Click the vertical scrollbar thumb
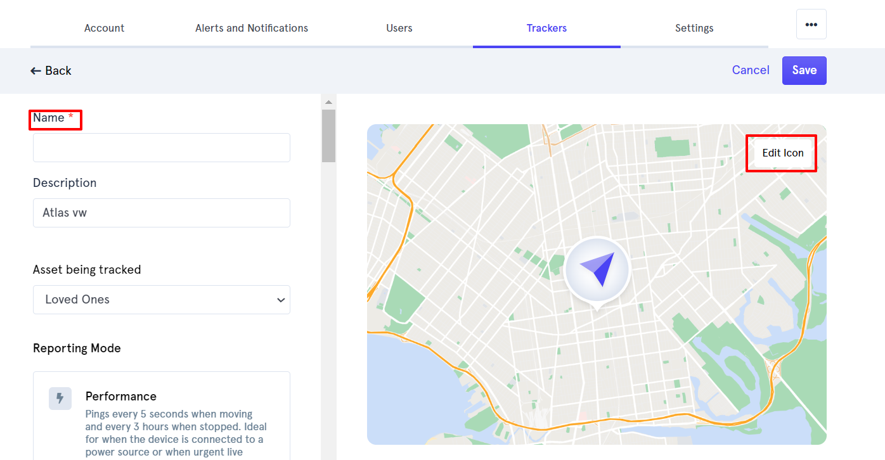 (x=328, y=136)
